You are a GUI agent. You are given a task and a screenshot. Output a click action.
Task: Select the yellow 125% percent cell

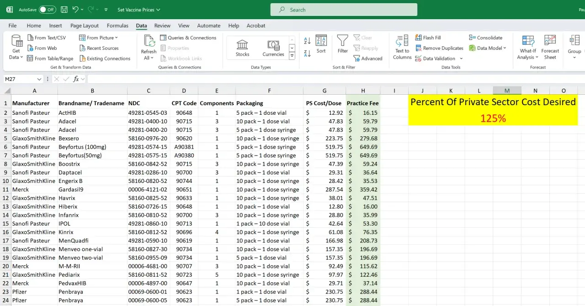pos(493,118)
